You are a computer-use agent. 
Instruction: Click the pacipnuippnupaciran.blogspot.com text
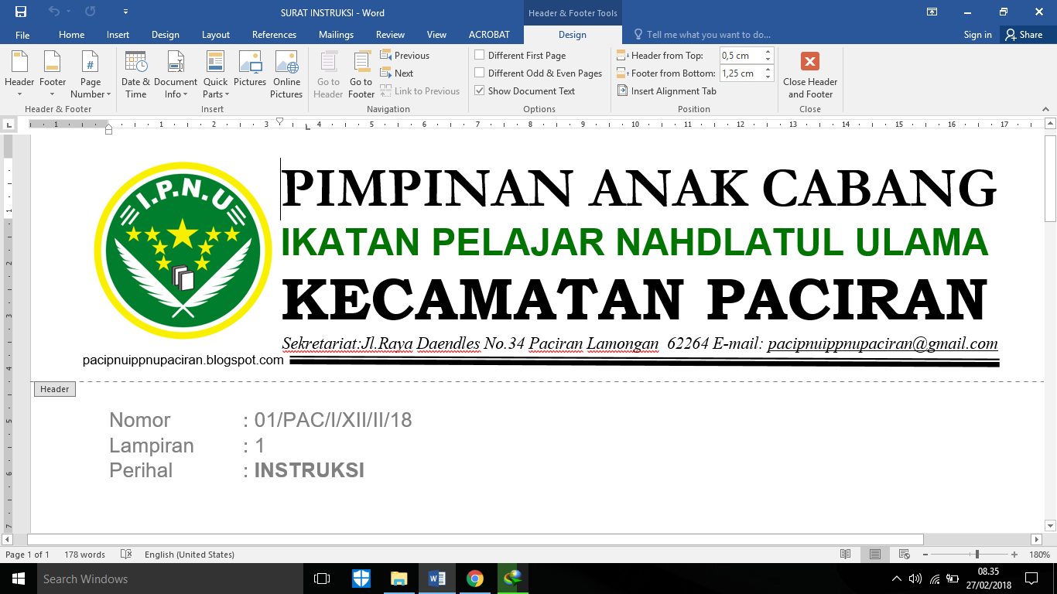[183, 360]
